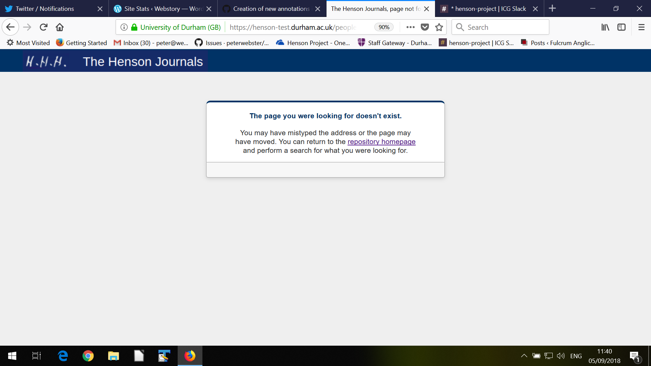Open page actions three-dot menu
The height and width of the screenshot is (366, 651).
pos(410,27)
